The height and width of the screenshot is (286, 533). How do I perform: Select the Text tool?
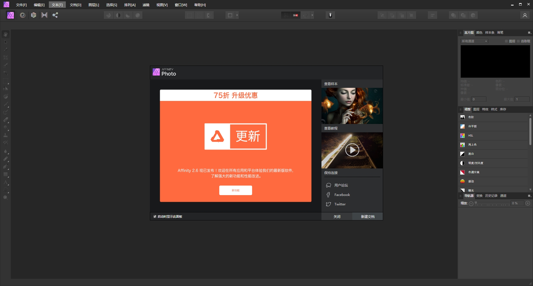[6, 182]
